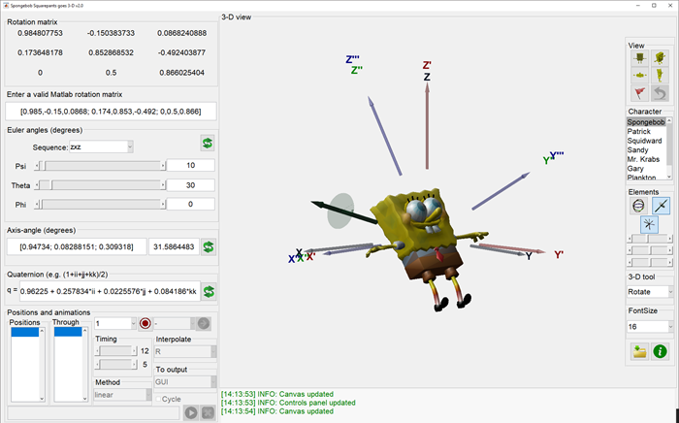Select Patrick in the Character list
679x423 pixels.
[640, 131]
